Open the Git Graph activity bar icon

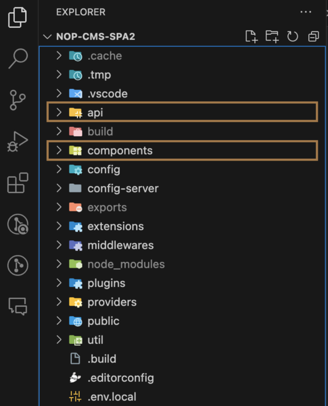pos(18,265)
